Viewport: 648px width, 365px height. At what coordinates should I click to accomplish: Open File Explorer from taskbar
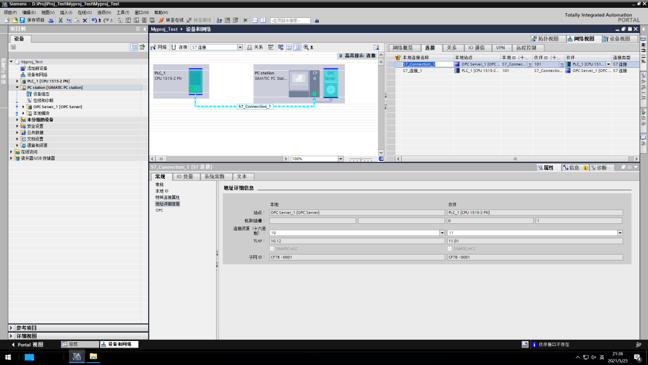click(94, 357)
